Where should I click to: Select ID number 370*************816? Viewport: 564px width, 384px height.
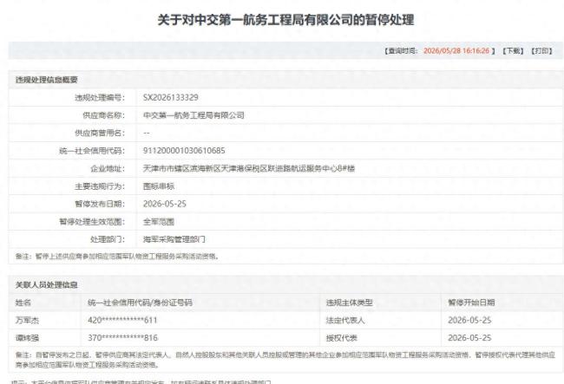click(x=122, y=338)
